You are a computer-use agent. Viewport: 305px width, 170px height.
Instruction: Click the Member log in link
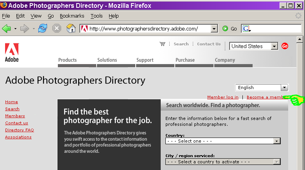click(x=222, y=97)
